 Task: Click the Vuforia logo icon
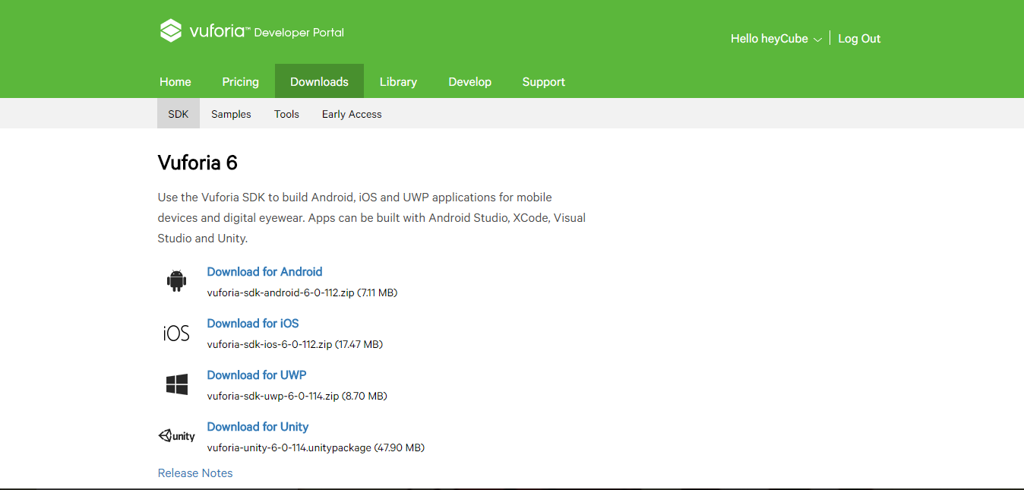pos(171,31)
